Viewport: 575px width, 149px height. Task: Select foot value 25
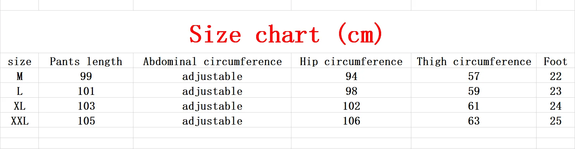coord(555,120)
